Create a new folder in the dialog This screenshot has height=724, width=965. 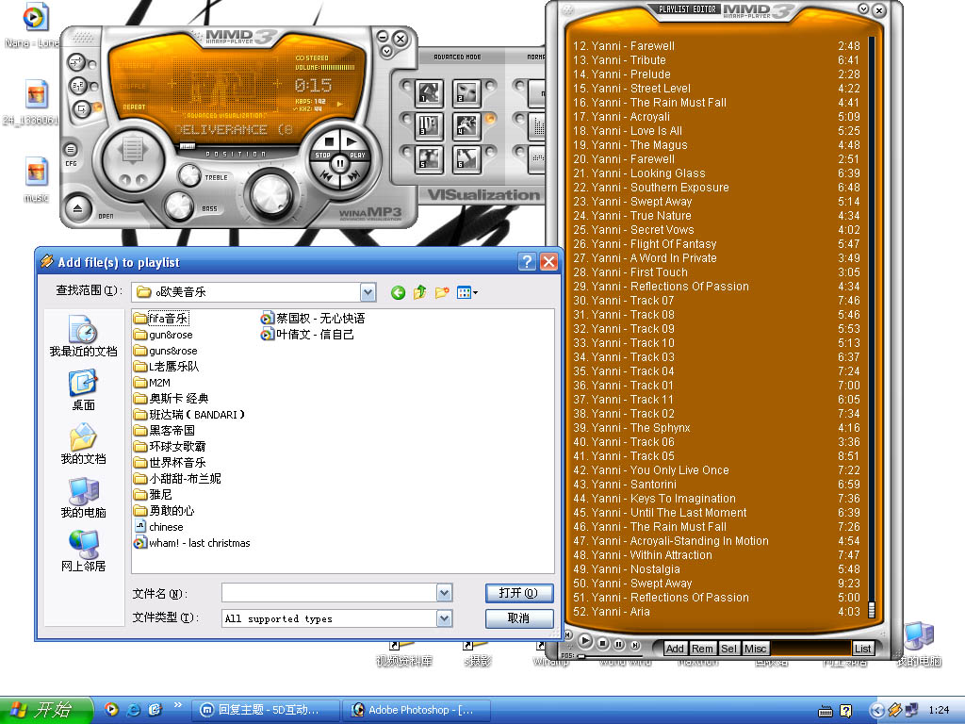pyautogui.click(x=442, y=292)
